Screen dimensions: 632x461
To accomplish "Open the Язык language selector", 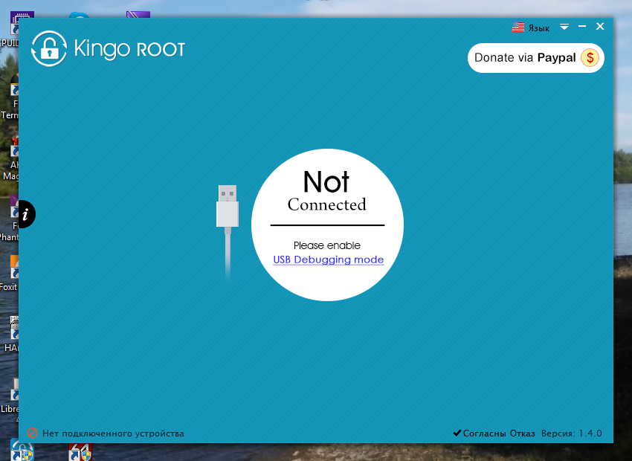I will point(538,28).
